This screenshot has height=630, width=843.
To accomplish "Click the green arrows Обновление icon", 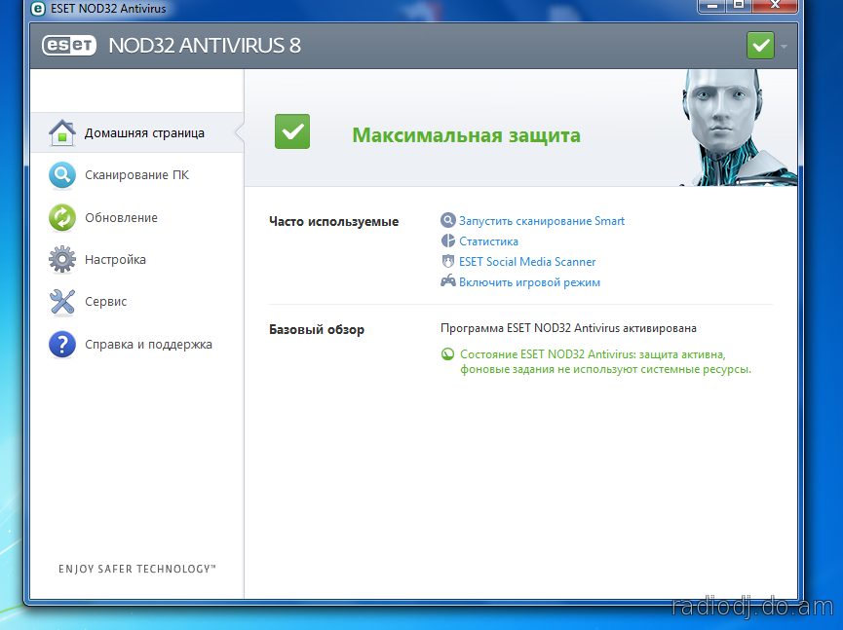I will [x=62, y=217].
